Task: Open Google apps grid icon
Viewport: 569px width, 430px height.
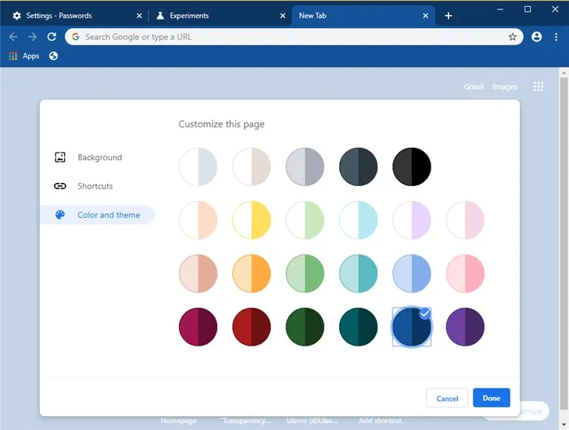Action: click(x=539, y=86)
